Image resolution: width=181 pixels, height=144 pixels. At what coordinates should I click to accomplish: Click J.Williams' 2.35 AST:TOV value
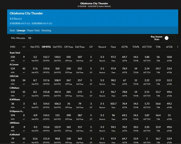tap(147, 127)
